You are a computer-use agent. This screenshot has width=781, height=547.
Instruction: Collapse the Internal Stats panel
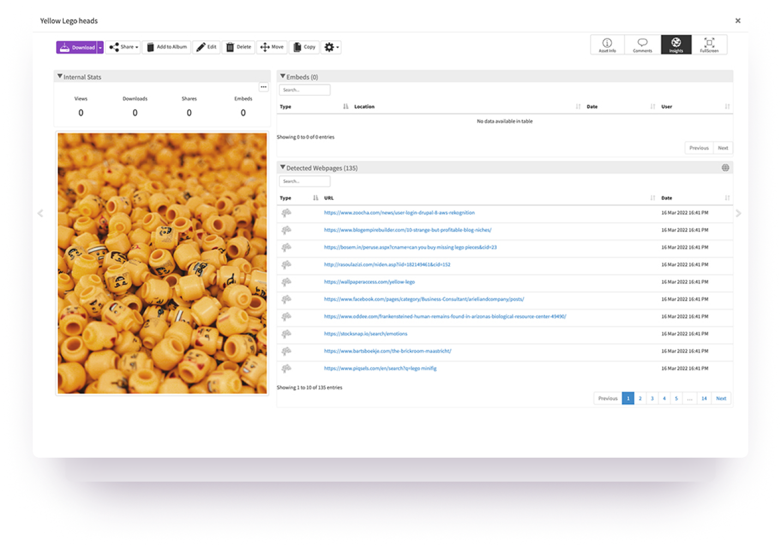60,77
